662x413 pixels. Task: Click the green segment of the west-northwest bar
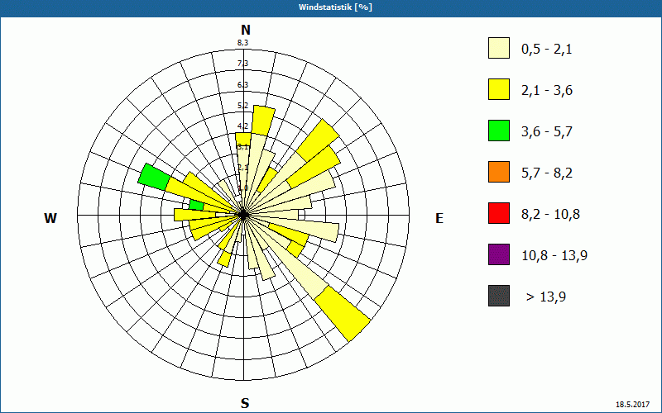point(154,177)
